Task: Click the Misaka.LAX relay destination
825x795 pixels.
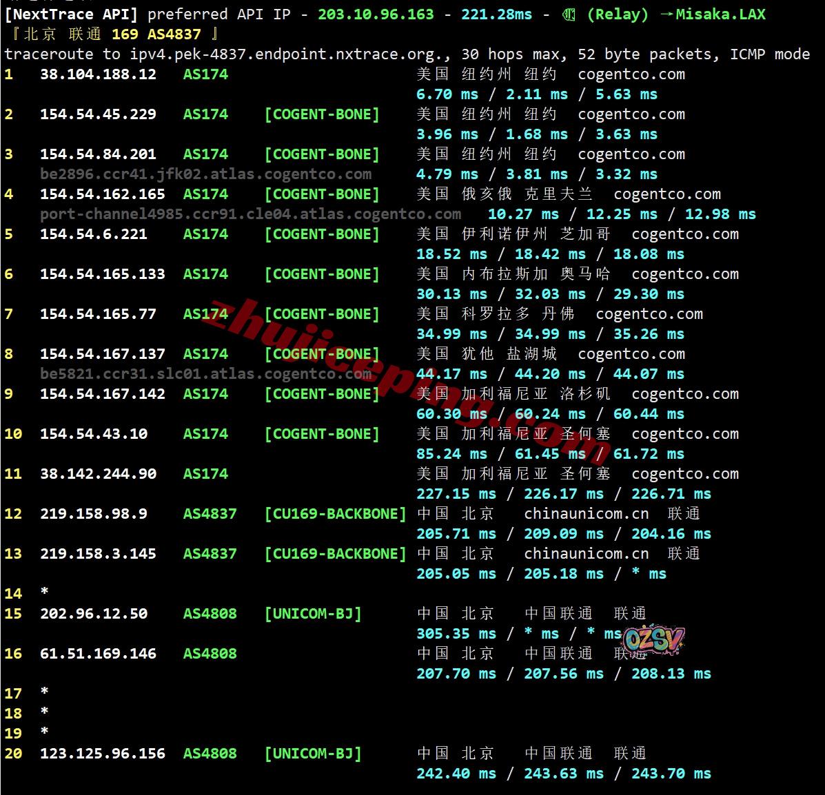Action: 720,14
